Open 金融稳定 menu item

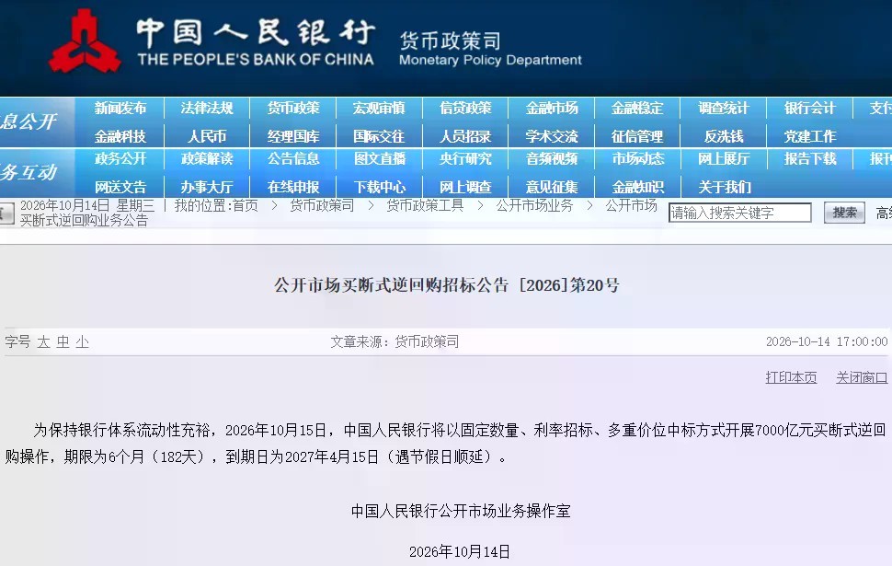click(637, 108)
